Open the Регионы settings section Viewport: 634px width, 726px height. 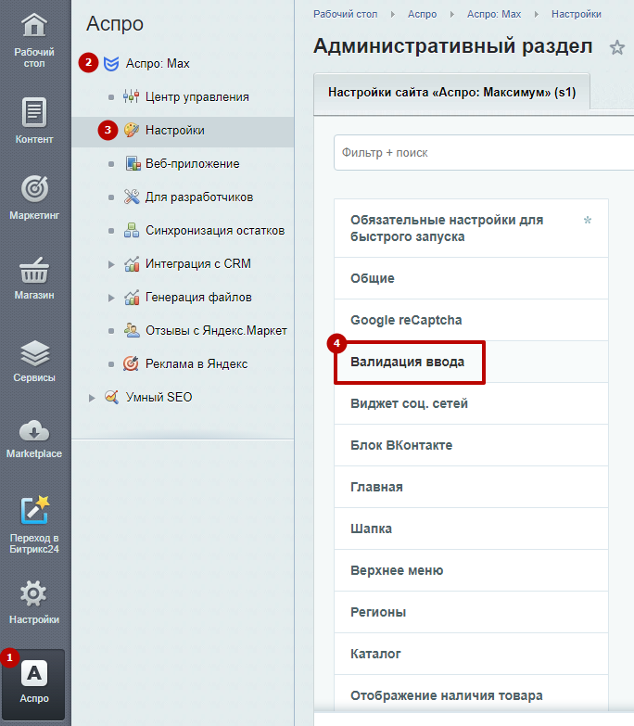471,612
